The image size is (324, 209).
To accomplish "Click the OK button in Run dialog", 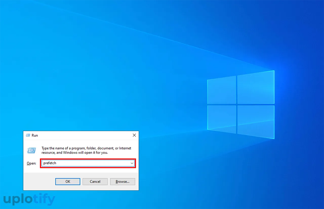I will (68, 181).
